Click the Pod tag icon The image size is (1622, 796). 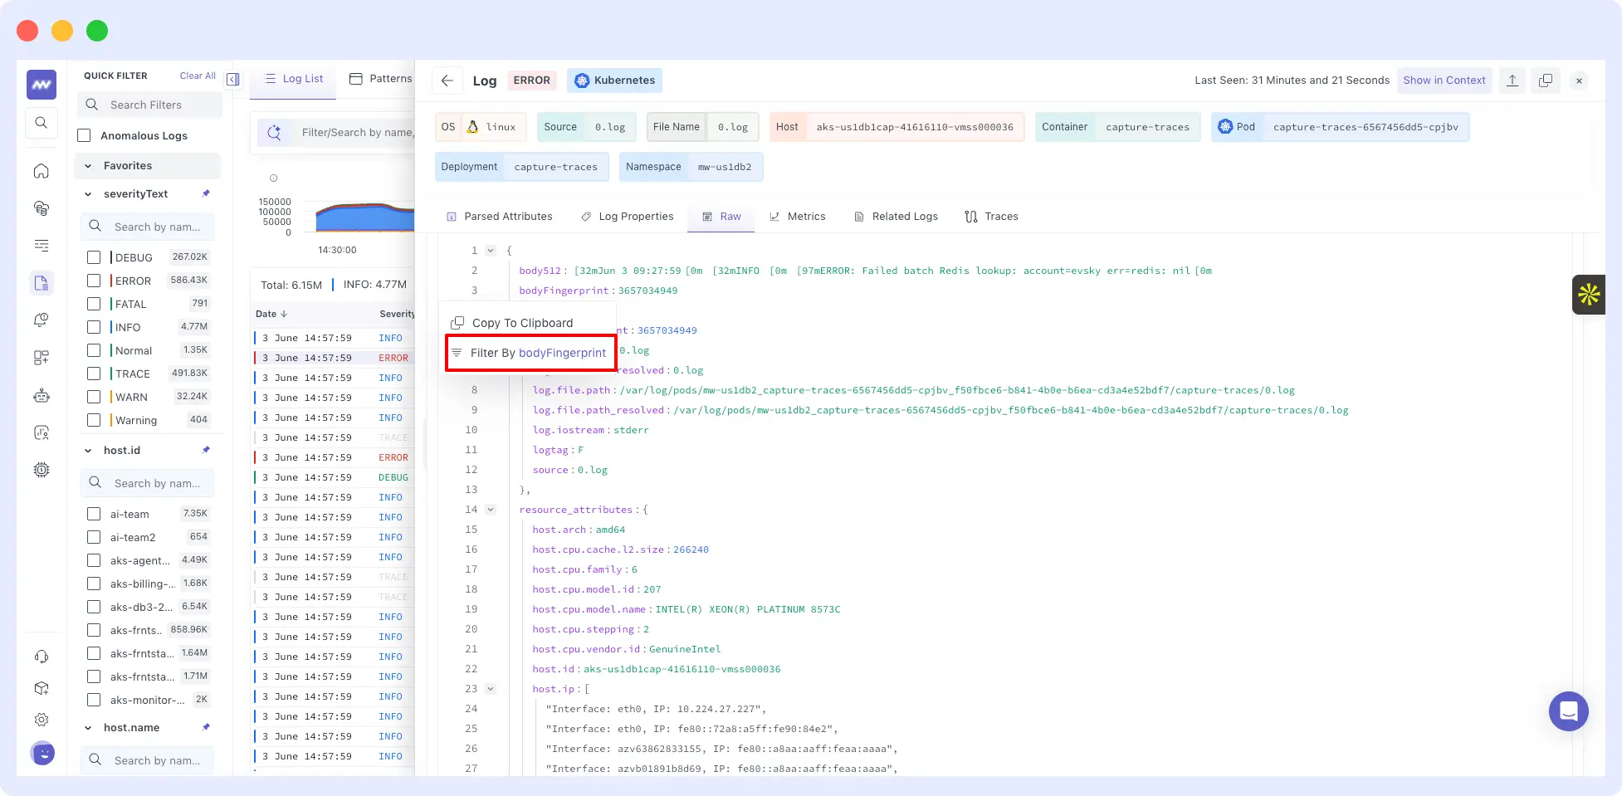1225,127
